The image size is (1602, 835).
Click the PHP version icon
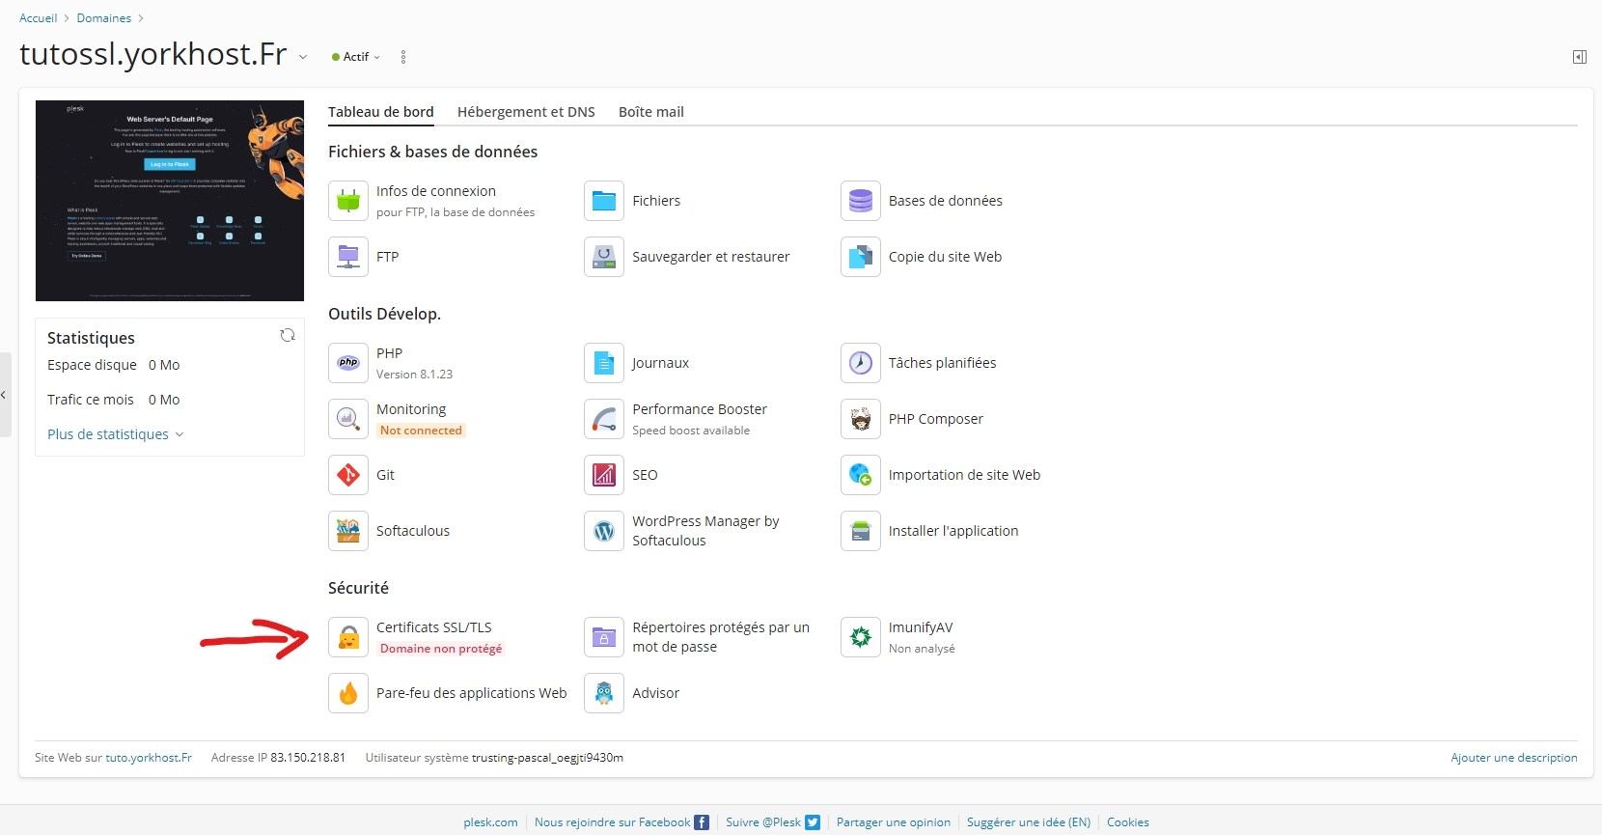348,363
